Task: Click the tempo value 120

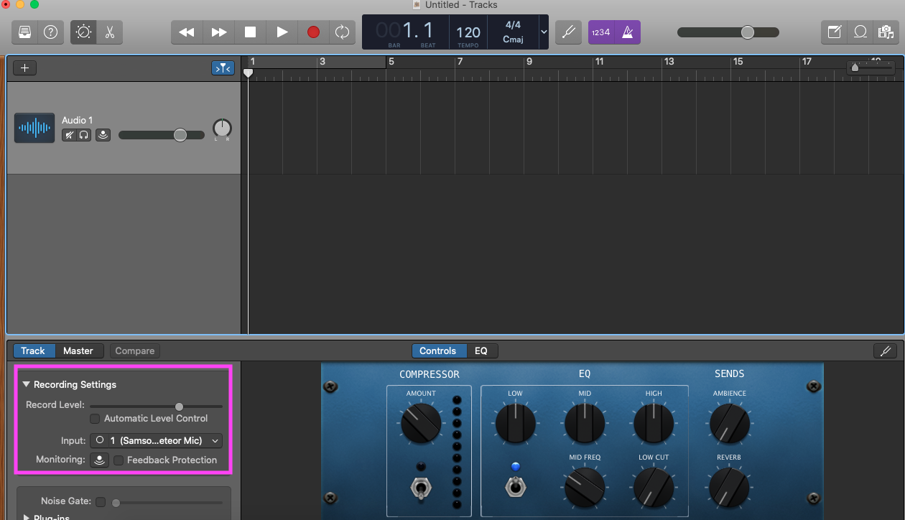Action: tap(468, 32)
